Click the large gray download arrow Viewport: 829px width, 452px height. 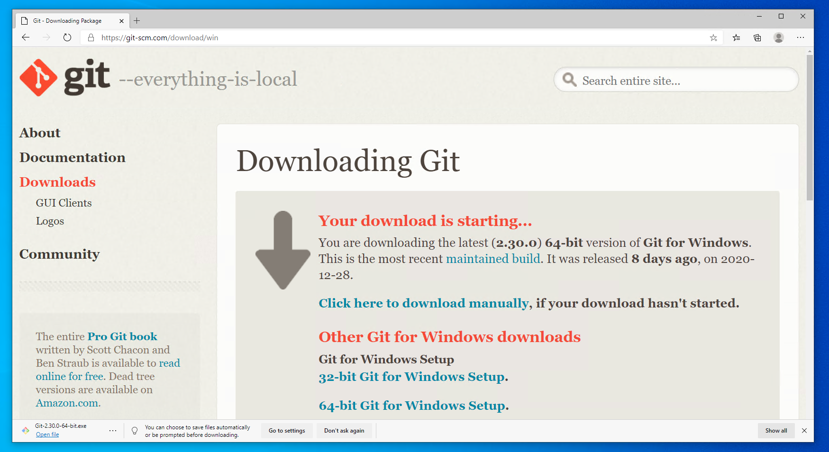(x=283, y=250)
